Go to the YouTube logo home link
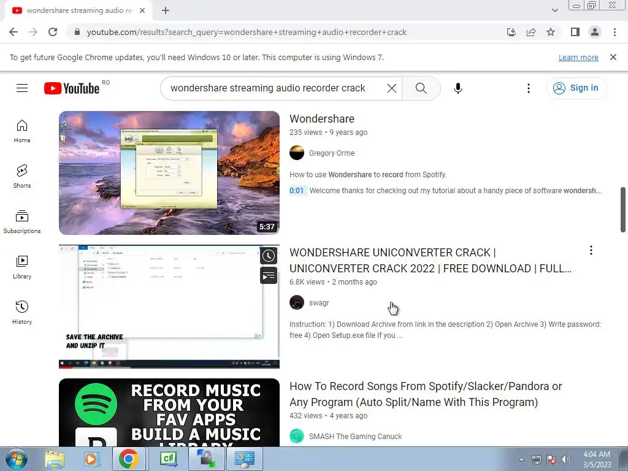This screenshot has height=471, width=628. (72, 88)
